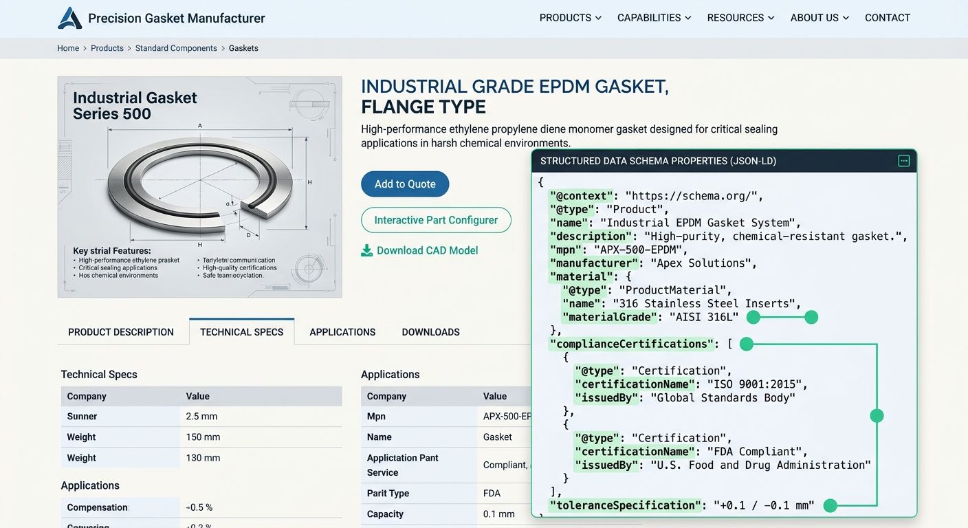Open the RESOURCES dropdown
The image size is (968, 528).
click(x=741, y=18)
